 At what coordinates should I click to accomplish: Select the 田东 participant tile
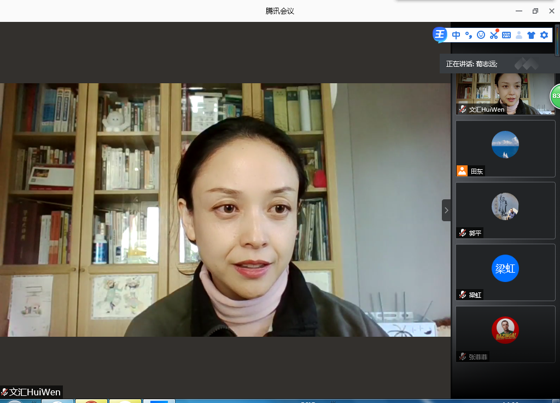505,148
